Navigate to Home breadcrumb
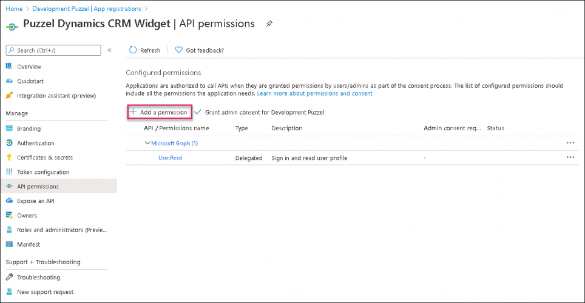 click(14, 8)
